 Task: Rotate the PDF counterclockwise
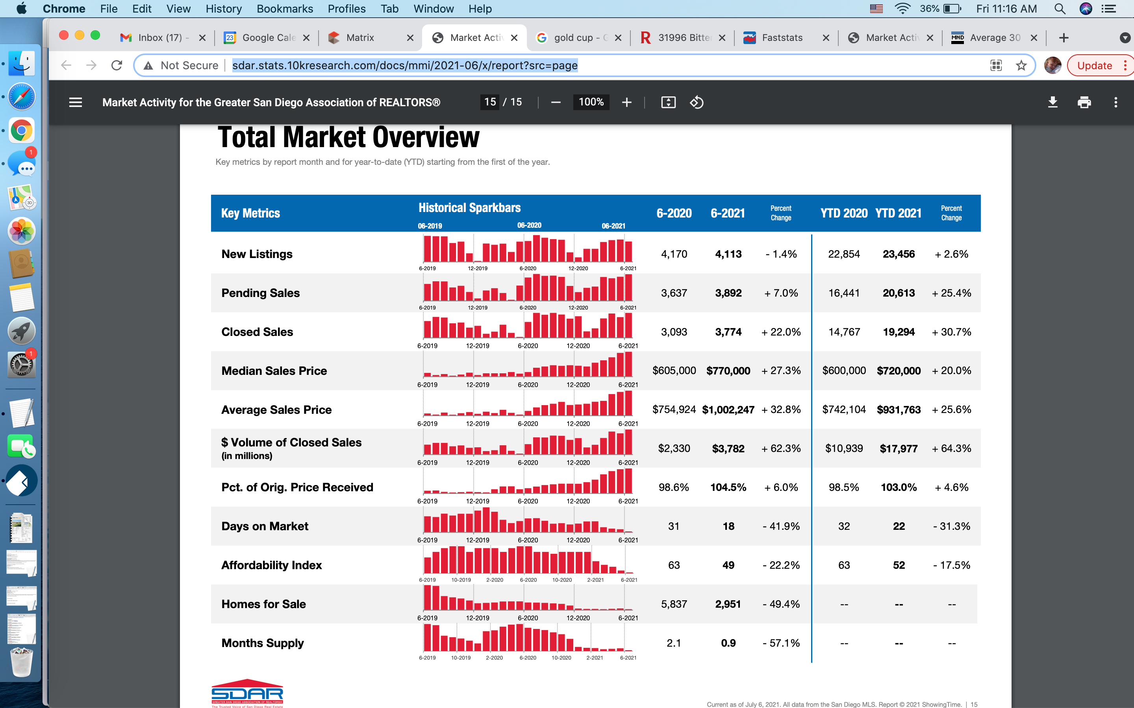697,102
